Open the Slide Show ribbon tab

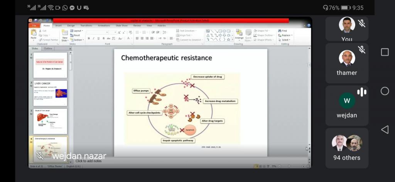pos(122,25)
